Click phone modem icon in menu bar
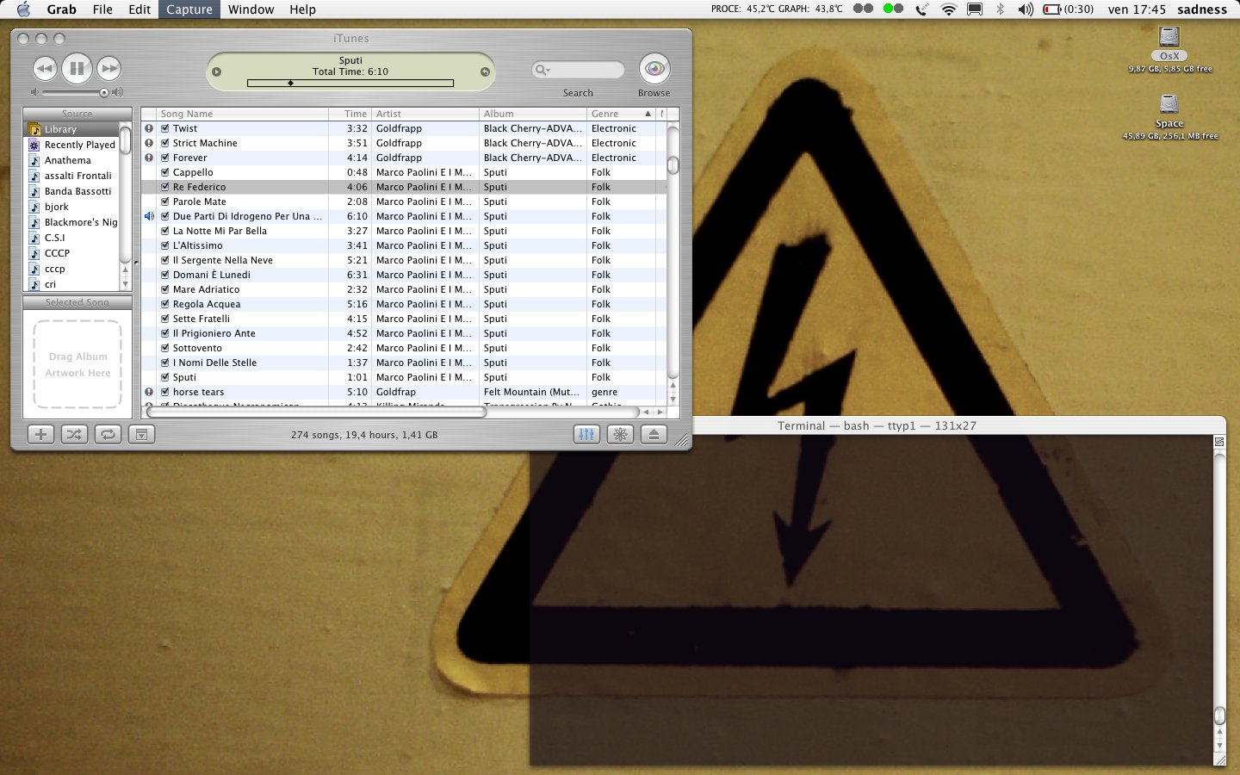Screen dimensions: 1240x775 tap(922, 9)
